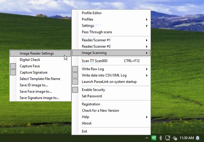Show hidden tray icons chevron
The height and width of the screenshot is (142, 204).
pos(147,138)
